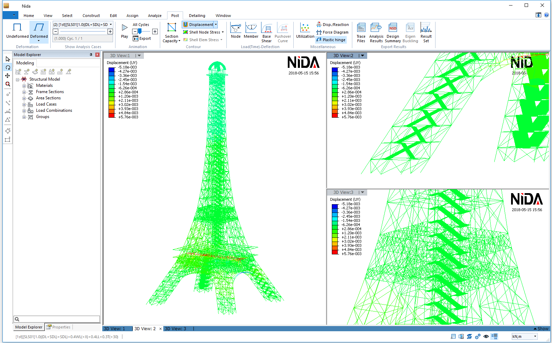552x343 pixels.
Task: Choose the pan move tool
Action: click(8, 75)
